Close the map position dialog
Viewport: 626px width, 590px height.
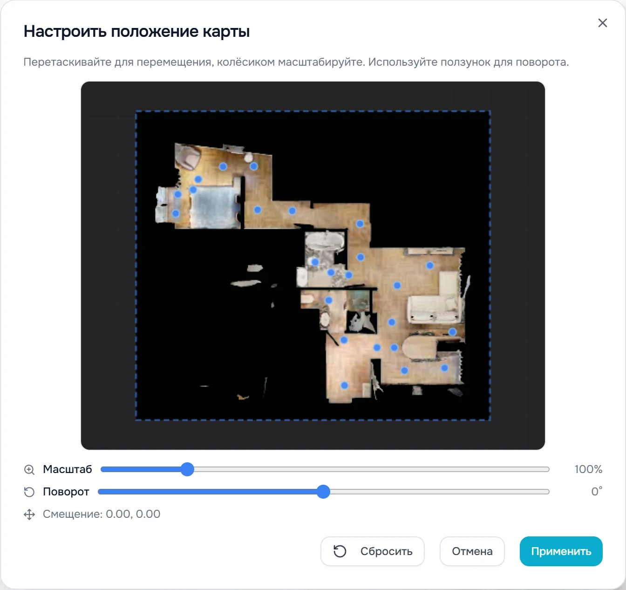pyautogui.click(x=602, y=23)
